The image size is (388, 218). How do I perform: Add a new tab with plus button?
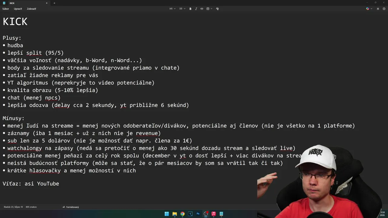coord(55,3)
